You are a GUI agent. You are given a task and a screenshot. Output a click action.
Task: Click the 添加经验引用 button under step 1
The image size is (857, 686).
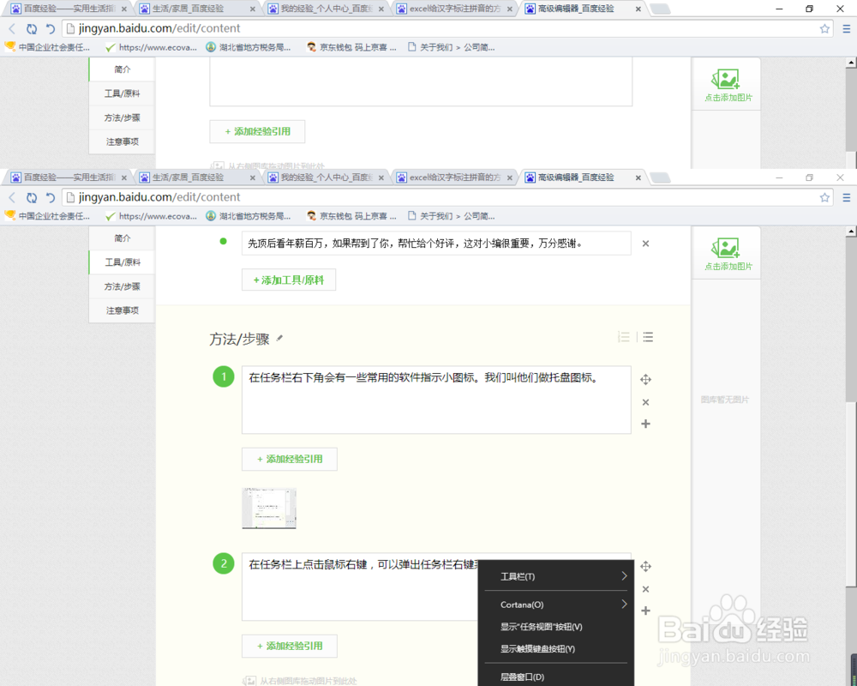pos(289,459)
